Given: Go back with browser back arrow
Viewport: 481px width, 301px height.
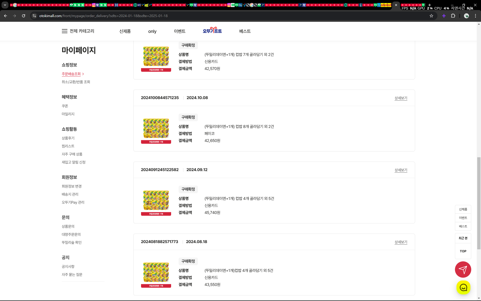Looking at the screenshot, I should tap(6, 16).
